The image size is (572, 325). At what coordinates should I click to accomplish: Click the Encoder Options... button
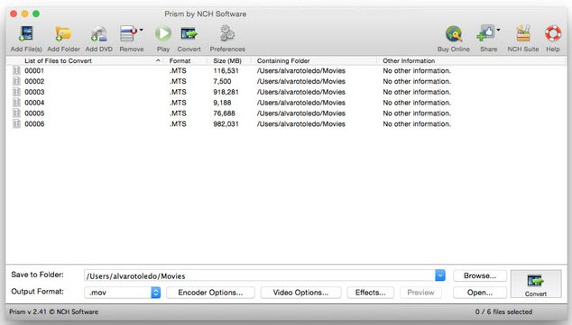pos(210,293)
